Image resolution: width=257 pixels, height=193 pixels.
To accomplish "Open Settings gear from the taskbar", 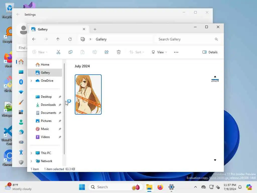I will (x=171, y=187).
